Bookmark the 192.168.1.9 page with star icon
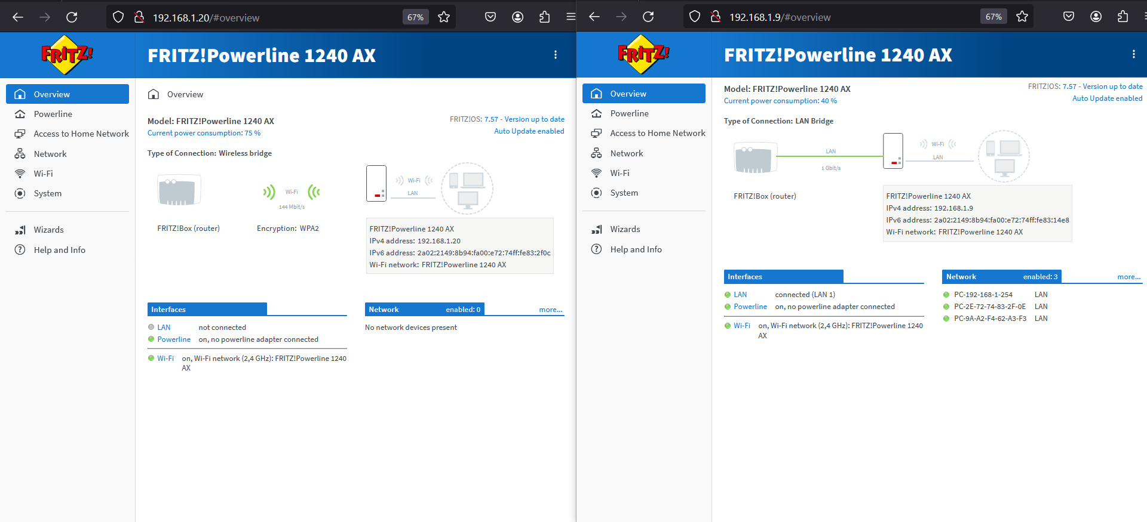This screenshot has height=522, width=1147. tap(1022, 17)
